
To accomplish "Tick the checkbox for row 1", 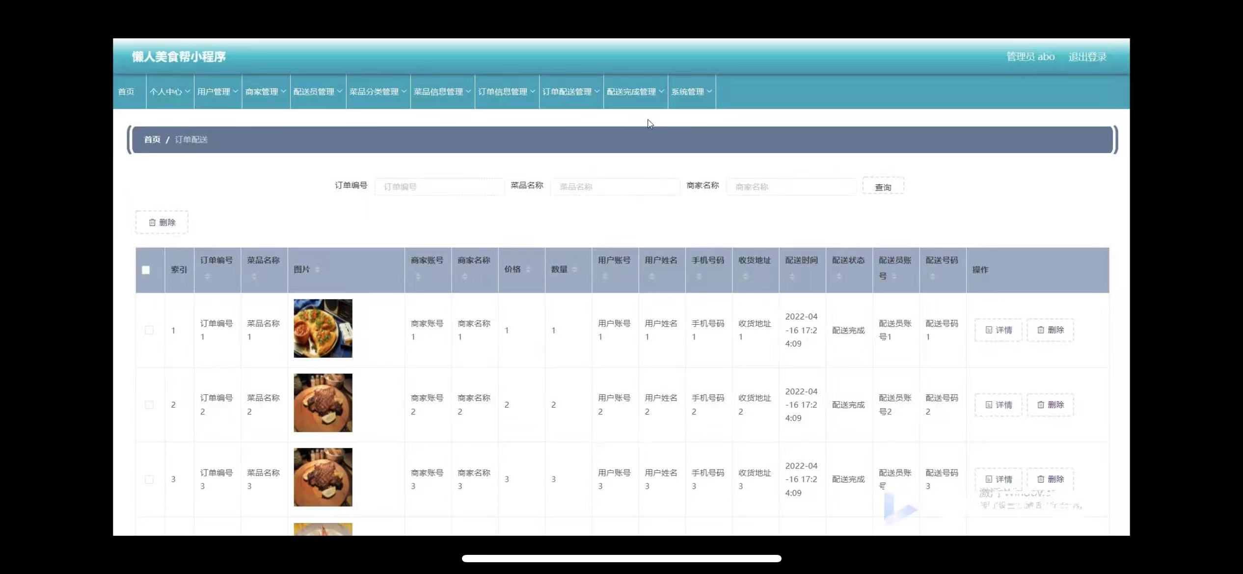I will [149, 330].
